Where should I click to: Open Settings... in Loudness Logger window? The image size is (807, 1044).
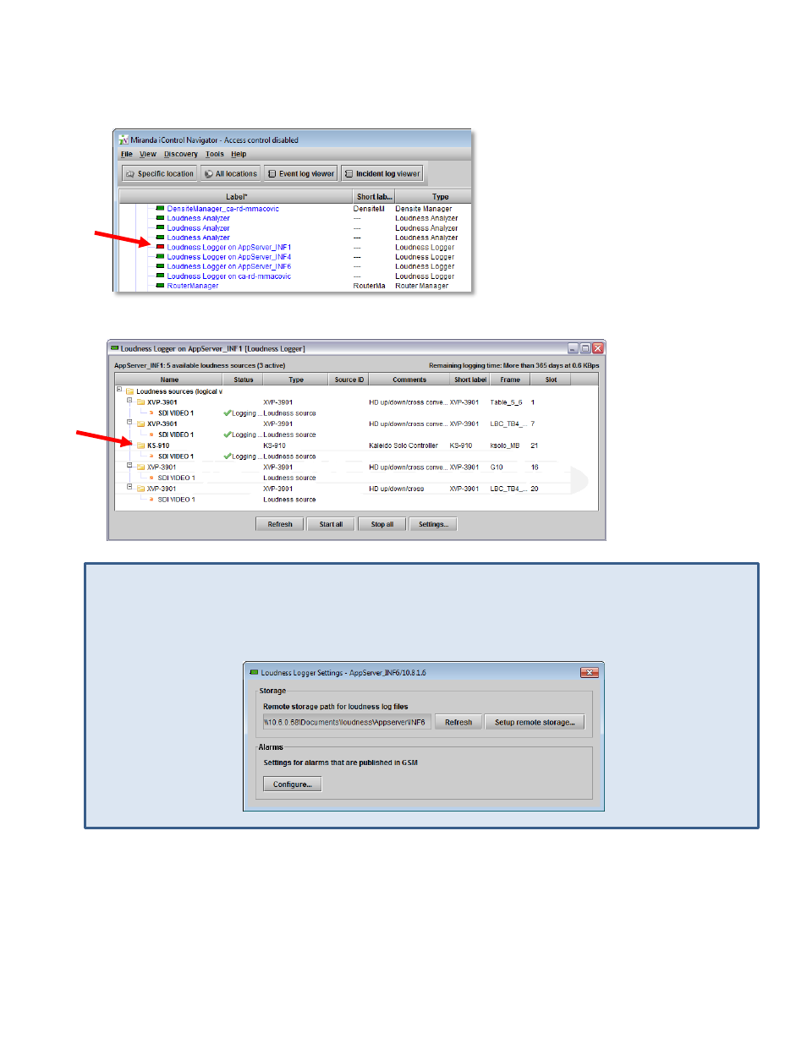(433, 524)
